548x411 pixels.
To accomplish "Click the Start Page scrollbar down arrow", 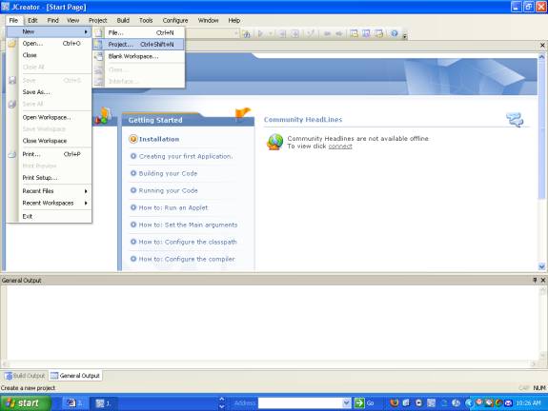I will (541, 266).
